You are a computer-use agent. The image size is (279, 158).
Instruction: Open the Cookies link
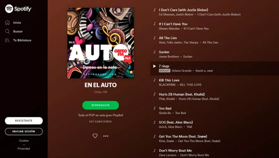[x=24, y=141]
